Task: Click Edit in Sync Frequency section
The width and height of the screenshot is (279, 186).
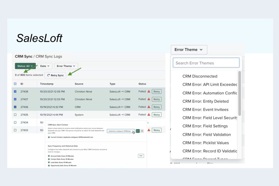Action: 141,156
